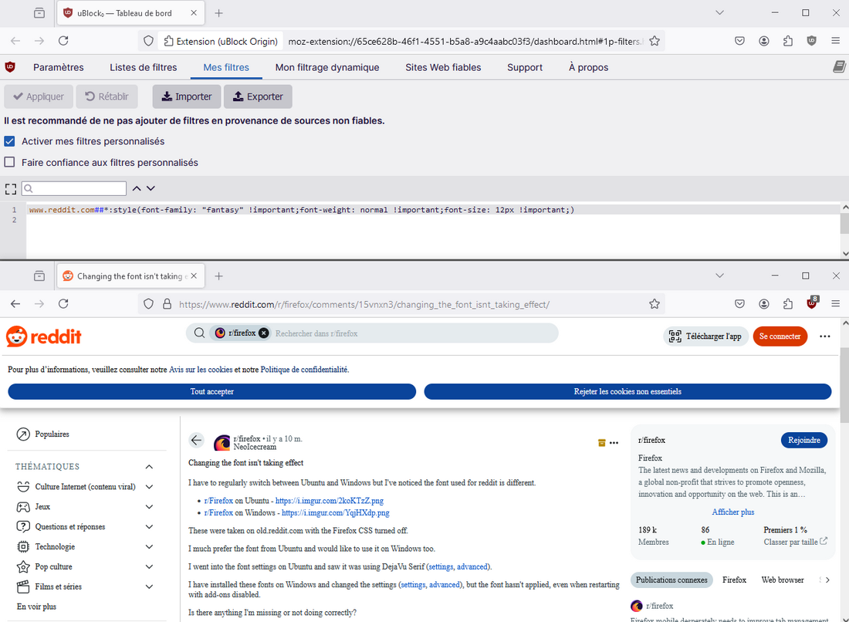Bookmark the Reddit page with star
This screenshot has height=622, width=849.
click(x=654, y=304)
